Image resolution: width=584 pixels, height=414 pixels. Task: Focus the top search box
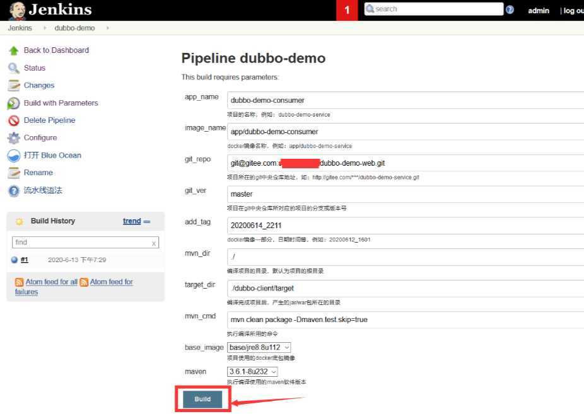tap(434, 9)
